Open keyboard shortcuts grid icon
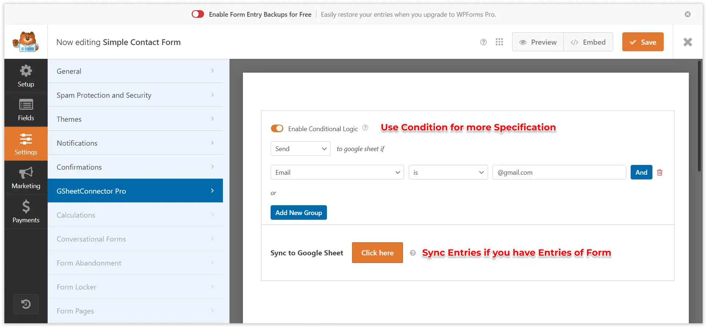707x328 pixels. (499, 42)
